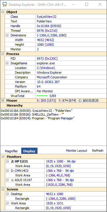Select the Desktop size 4652 x 1080
The image size is (107, 212).
coord(54,194)
